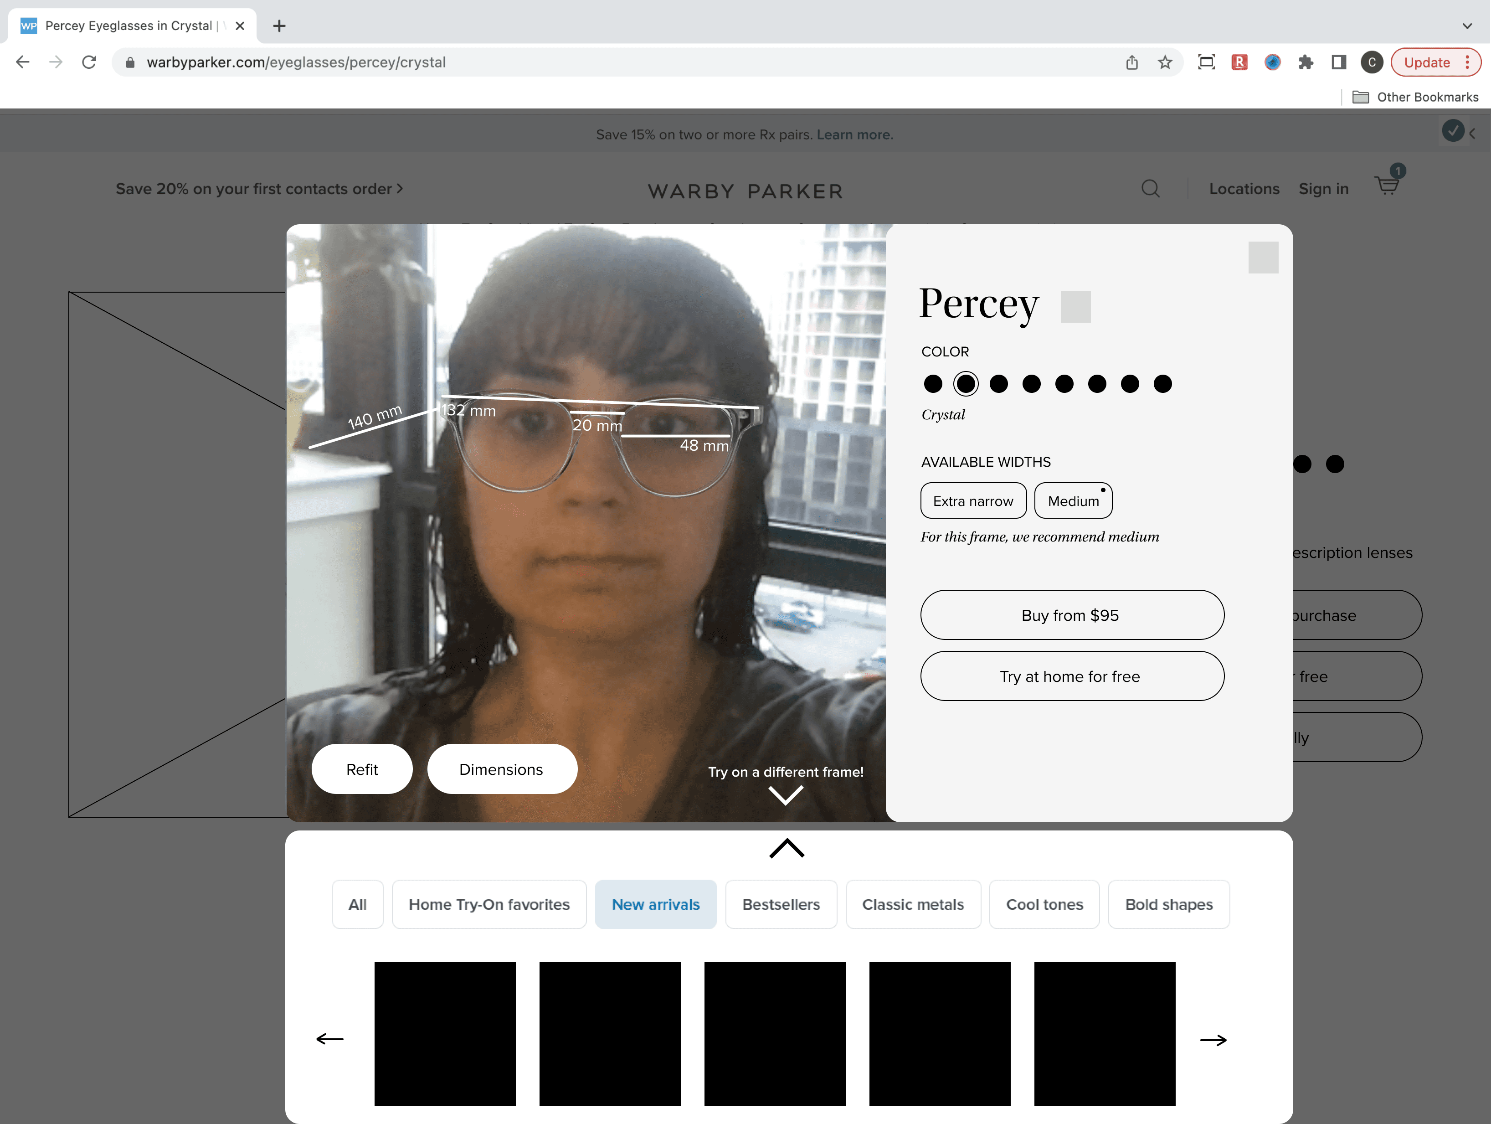Choose the first color swatch for Percey
Image resolution: width=1491 pixels, height=1124 pixels.
point(933,384)
